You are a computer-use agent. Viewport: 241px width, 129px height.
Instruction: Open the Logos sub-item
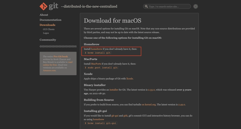(46, 33)
